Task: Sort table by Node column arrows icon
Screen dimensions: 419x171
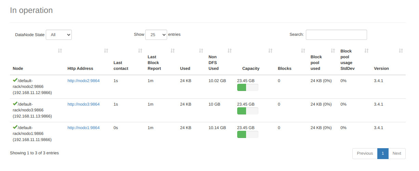Action: [x=60, y=51]
